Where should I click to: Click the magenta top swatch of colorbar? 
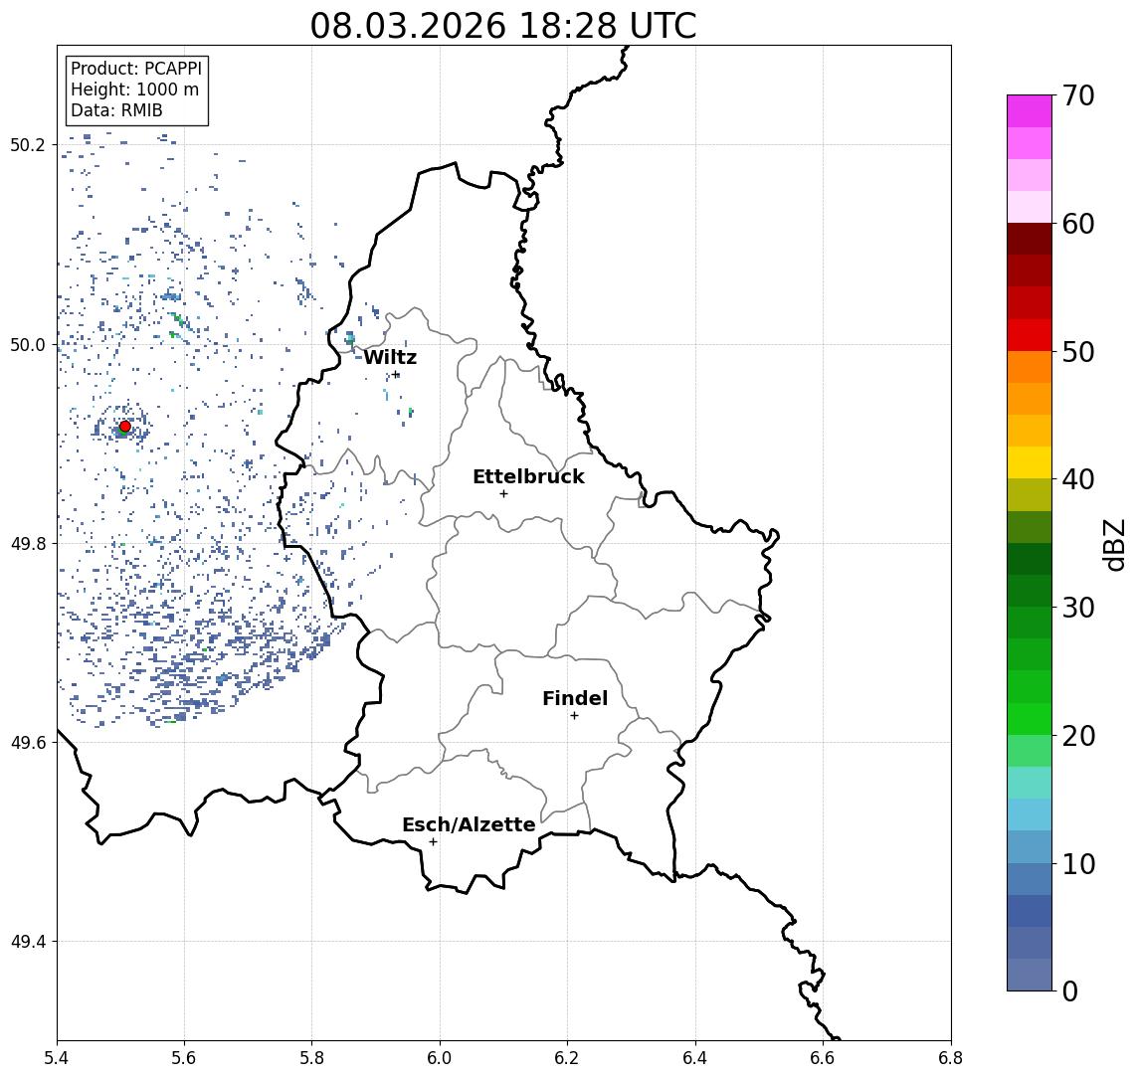pyautogui.click(x=1030, y=111)
